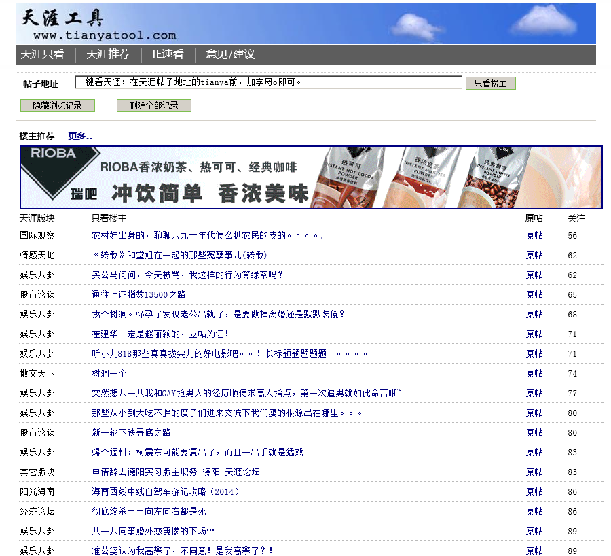
Task: Open post 通往上证指数13500之路
Action: click(138, 294)
